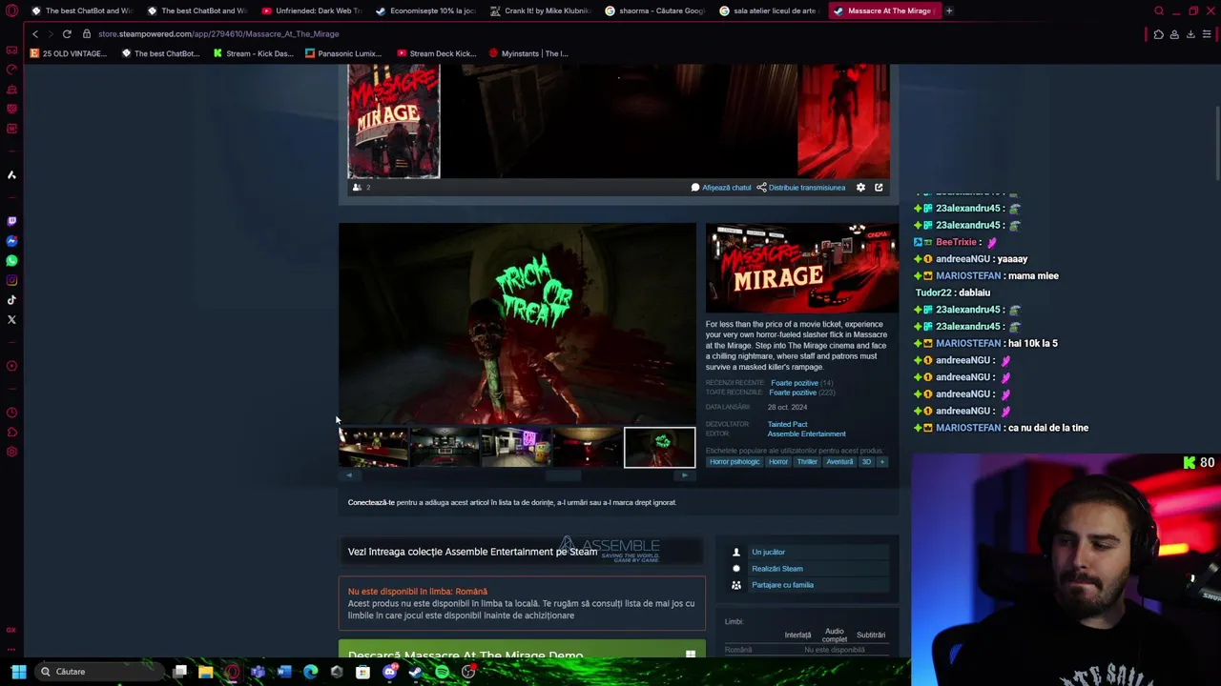This screenshot has width=1221, height=686.
Task: Open Myinstants bookmark
Action: pyautogui.click(x=528, y=53)
